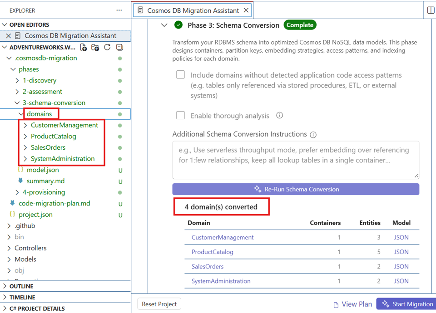Collapse the Phase 3 Schema Conversion section
436x313 pixels.
click(x=164, y=25)
